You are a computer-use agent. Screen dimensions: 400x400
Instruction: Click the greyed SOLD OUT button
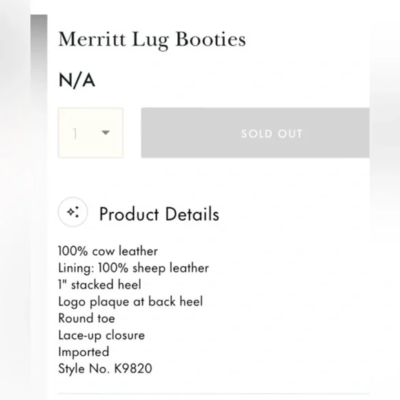pos(255,133)
